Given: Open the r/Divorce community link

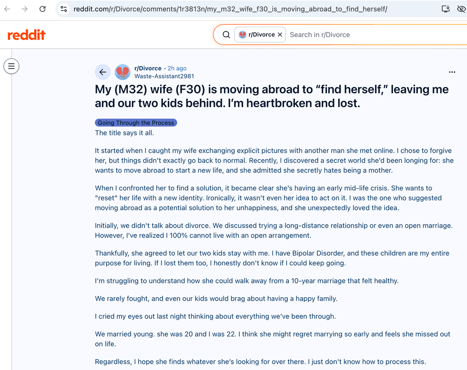Looking at the screenshot, I should (148, 68).
